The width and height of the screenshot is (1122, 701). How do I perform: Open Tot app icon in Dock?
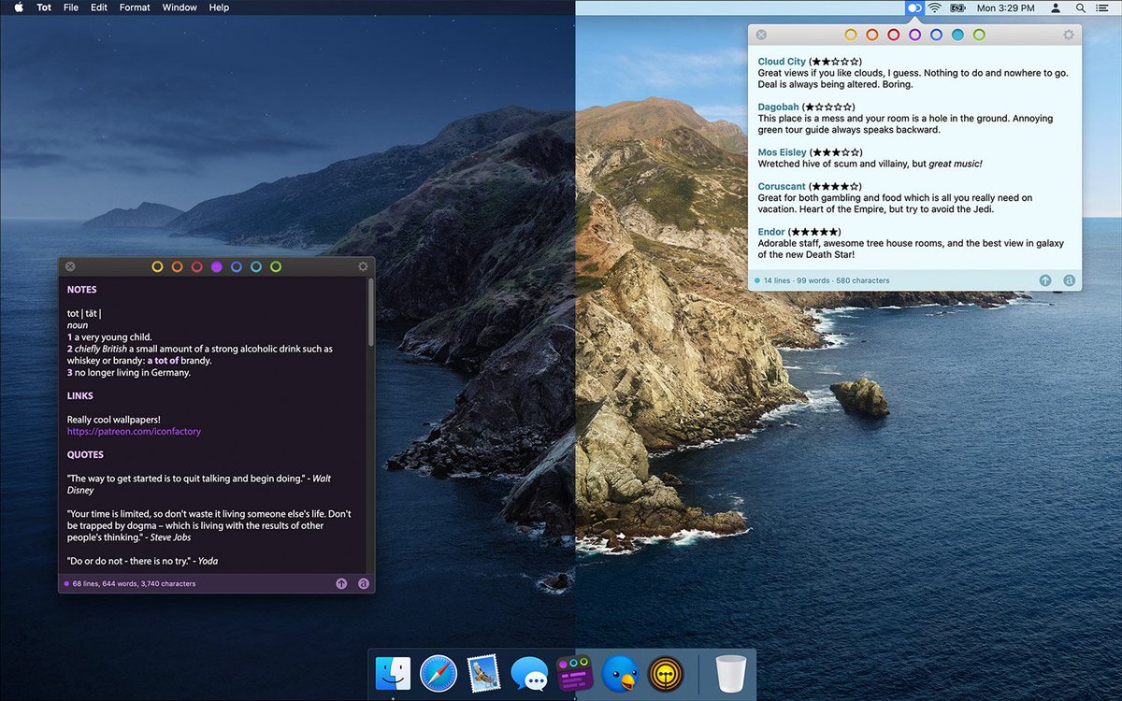click(573, 673)
